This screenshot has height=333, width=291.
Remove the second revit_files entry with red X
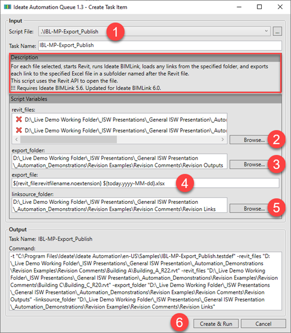coord(19,130)
